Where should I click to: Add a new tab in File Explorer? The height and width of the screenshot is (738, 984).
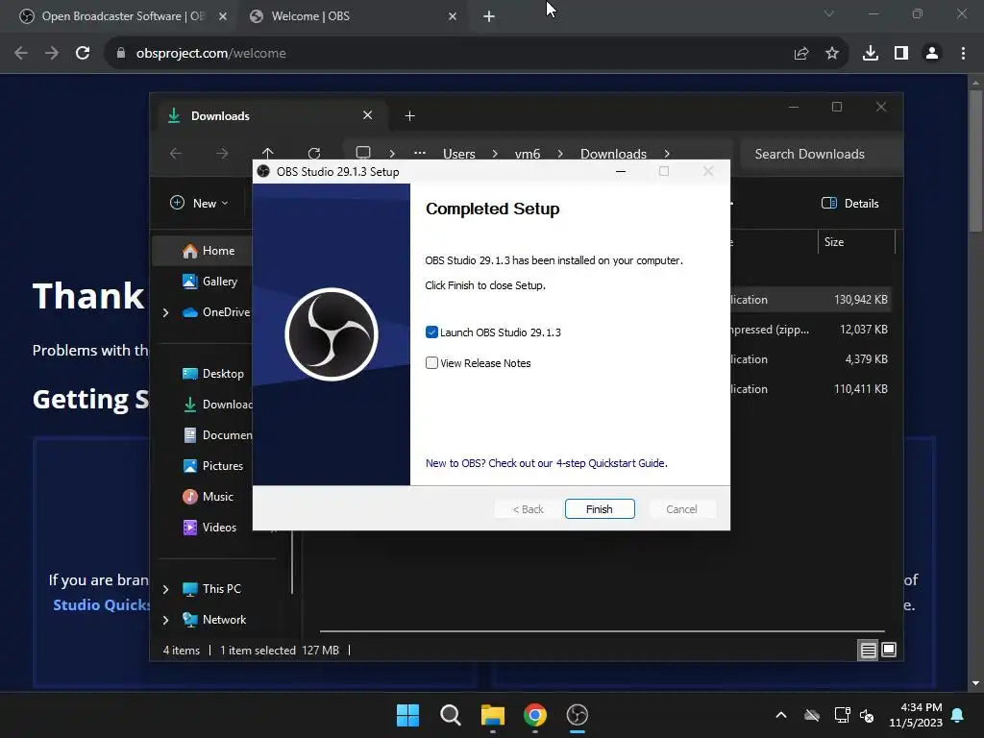point(409,116)
